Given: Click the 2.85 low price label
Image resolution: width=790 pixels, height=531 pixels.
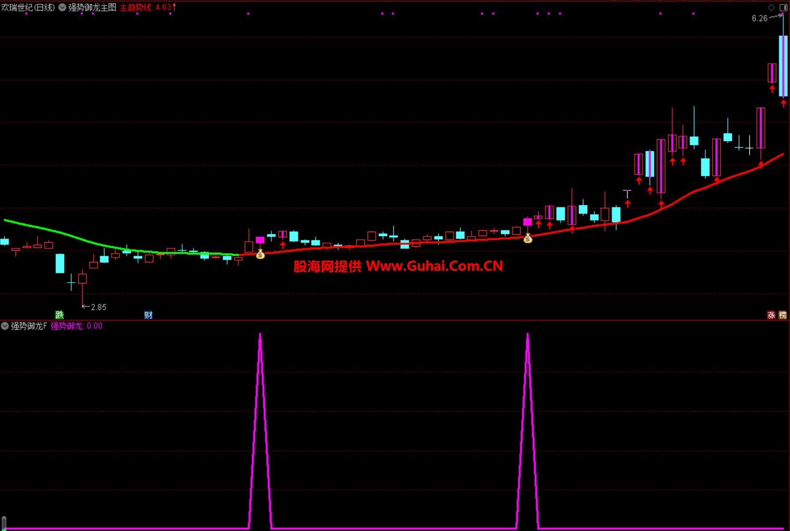Looking at the screenshot, I should point(99,307).
